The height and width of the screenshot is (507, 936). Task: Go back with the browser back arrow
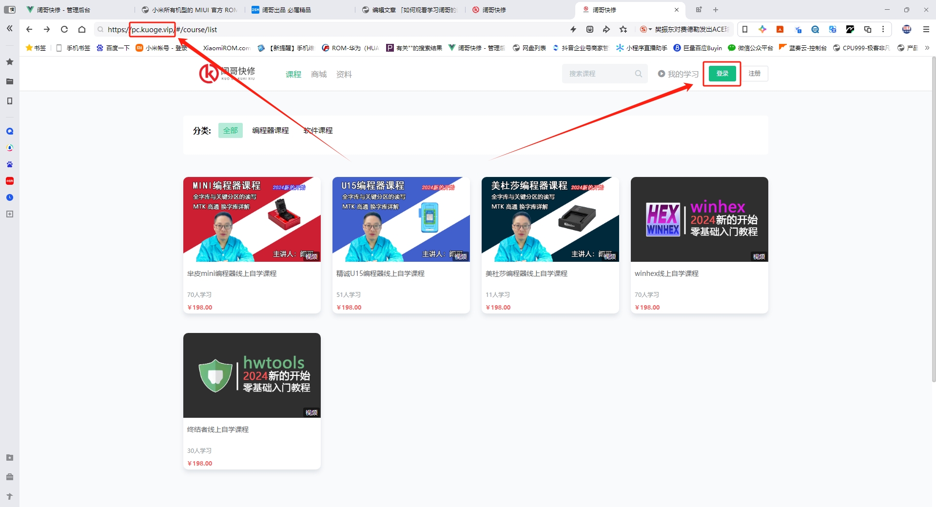pyautogui.click(x=29, y=29)
